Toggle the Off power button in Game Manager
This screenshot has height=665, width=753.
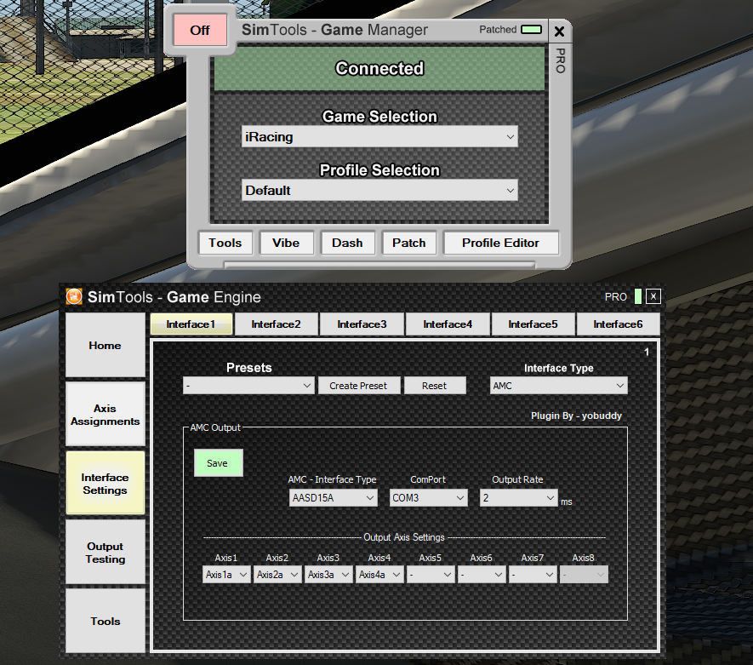pyautogui.click(x=200, y=31)
